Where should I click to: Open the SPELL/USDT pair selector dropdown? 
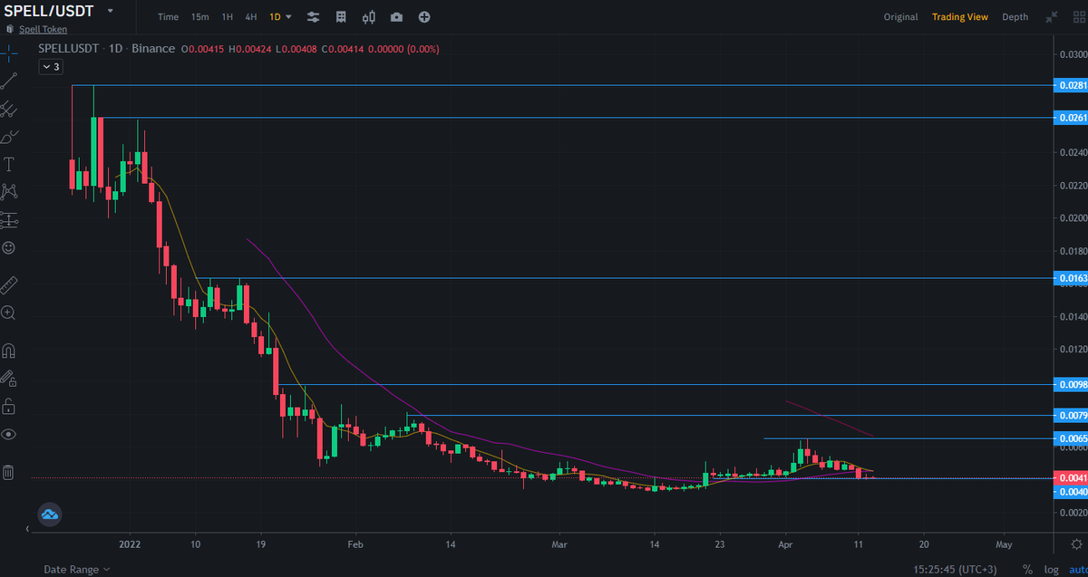pyautogui.click(x=111, y=12)
